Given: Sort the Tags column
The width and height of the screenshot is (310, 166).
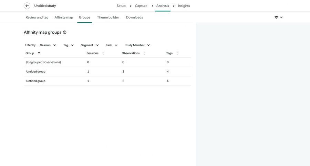Looking at the screenshot, I should 177,53.
